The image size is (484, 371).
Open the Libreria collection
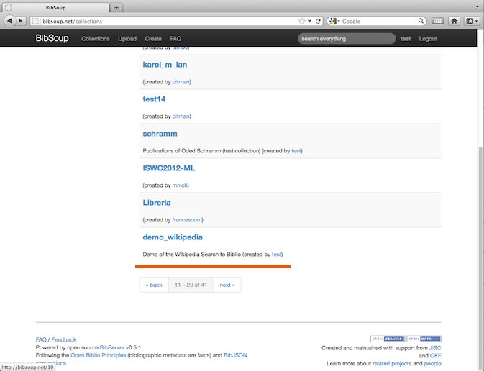click(157, 203)
